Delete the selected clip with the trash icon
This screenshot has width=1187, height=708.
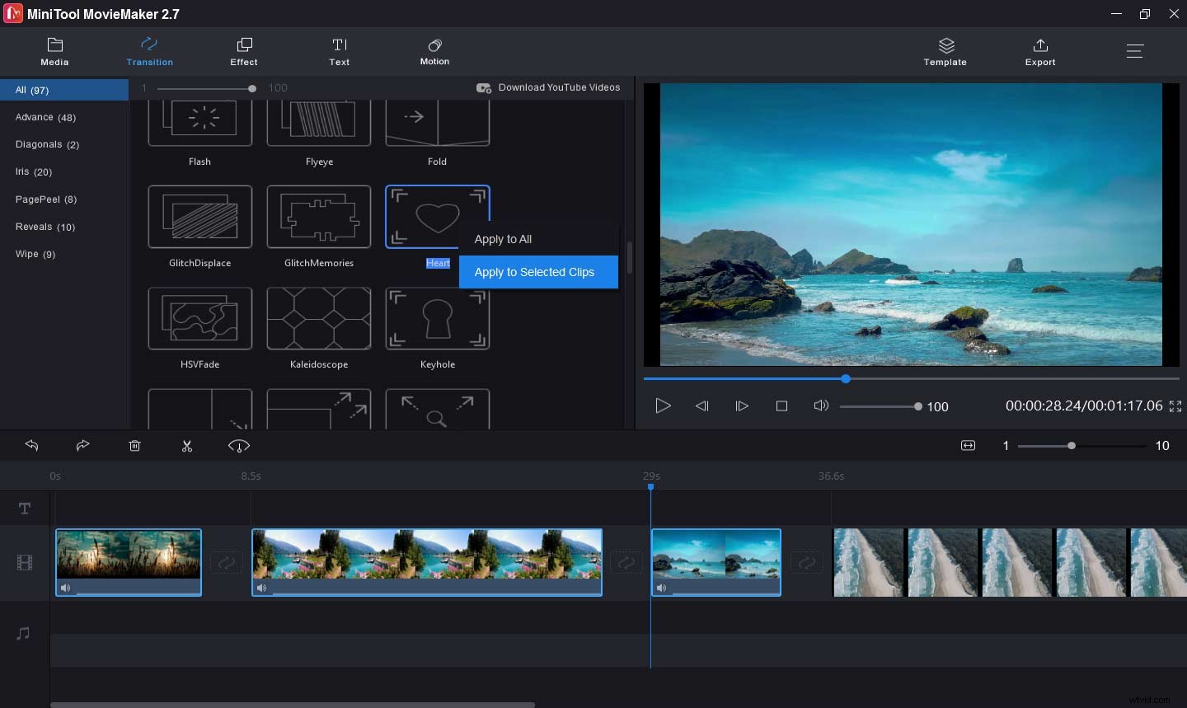[134, 445]
